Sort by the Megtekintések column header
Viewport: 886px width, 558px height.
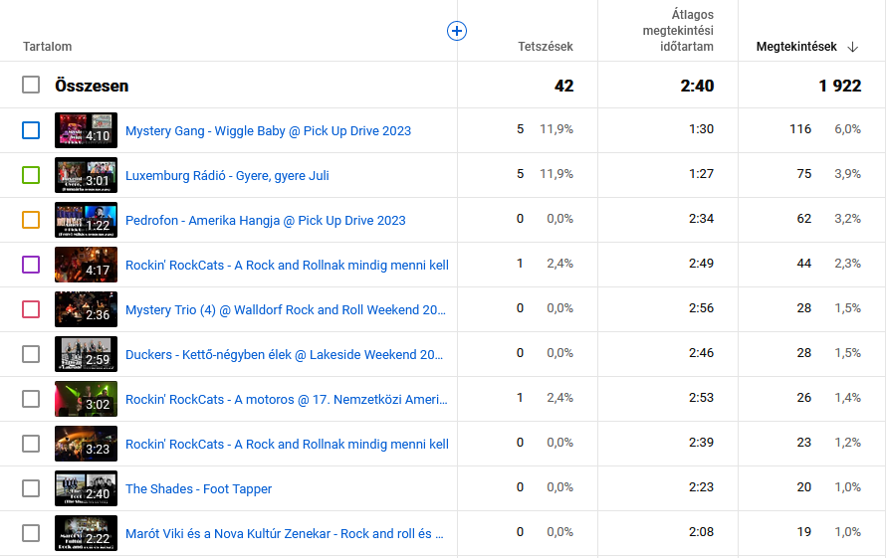pyautogui.click(x=795, y=47)
